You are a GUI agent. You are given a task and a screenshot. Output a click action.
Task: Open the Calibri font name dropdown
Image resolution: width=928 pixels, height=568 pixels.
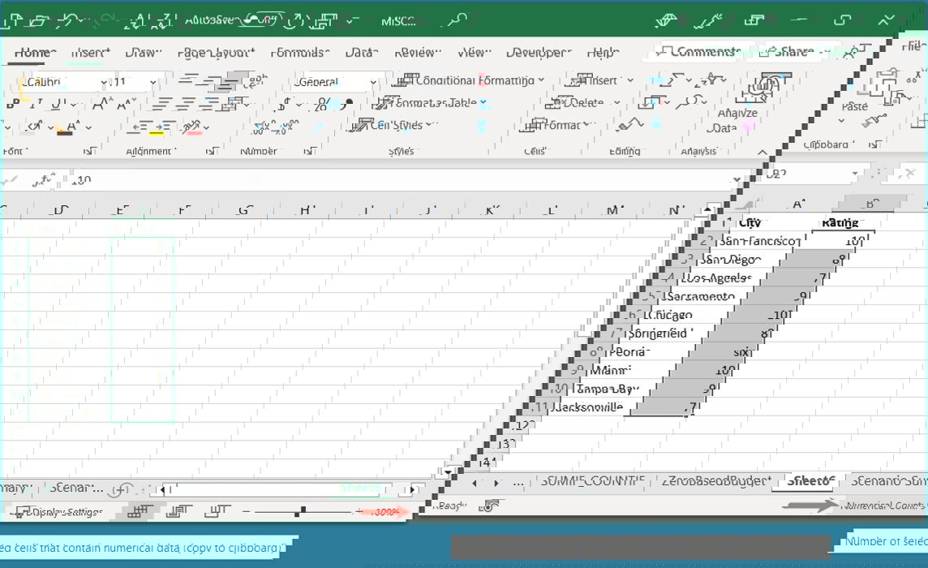(104, 82)
